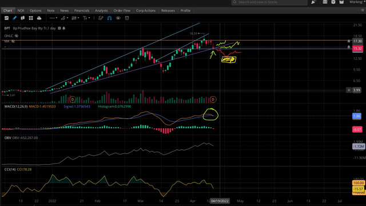Expand the annotation flag dropdown
Image resolution: width=366 pixels, height=206 pixels.
[75, 18]
